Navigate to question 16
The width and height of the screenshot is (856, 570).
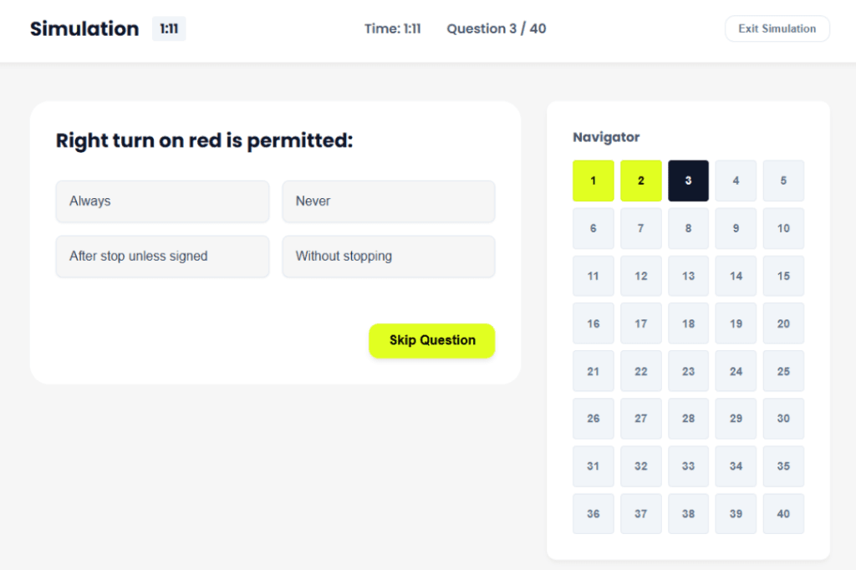point(594,323)
